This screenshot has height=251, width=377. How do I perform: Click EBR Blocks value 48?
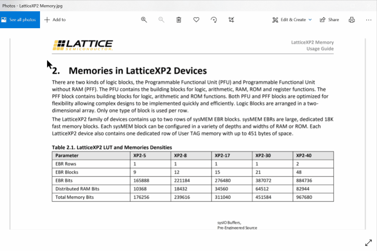299,172
